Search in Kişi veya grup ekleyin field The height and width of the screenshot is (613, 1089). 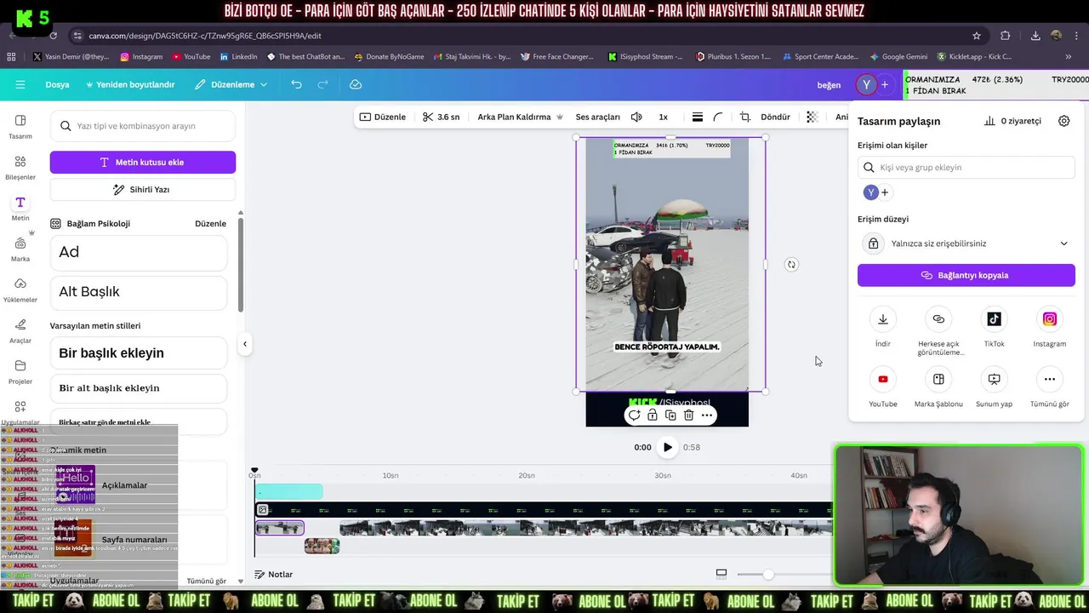coord(966,168)
